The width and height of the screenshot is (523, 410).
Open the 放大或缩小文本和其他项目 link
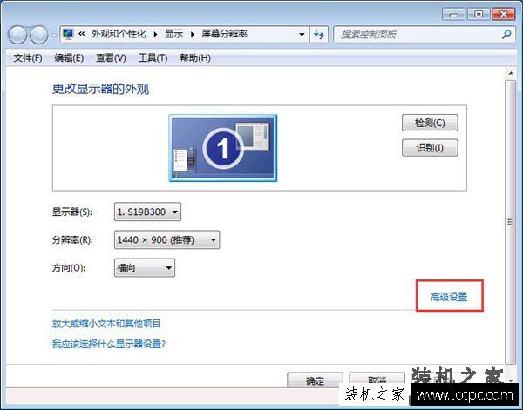pyautogui.click(x=106, y=324)
